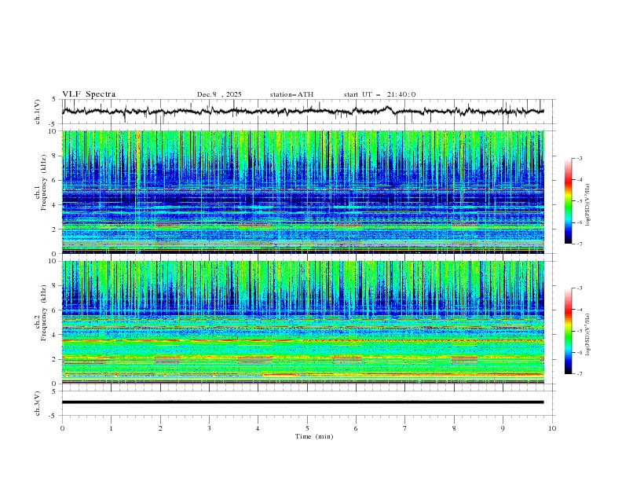Click time axis tick label '8'
This screenshot has width=622, height=481.
pyautogui.click(x=454, y=428)
